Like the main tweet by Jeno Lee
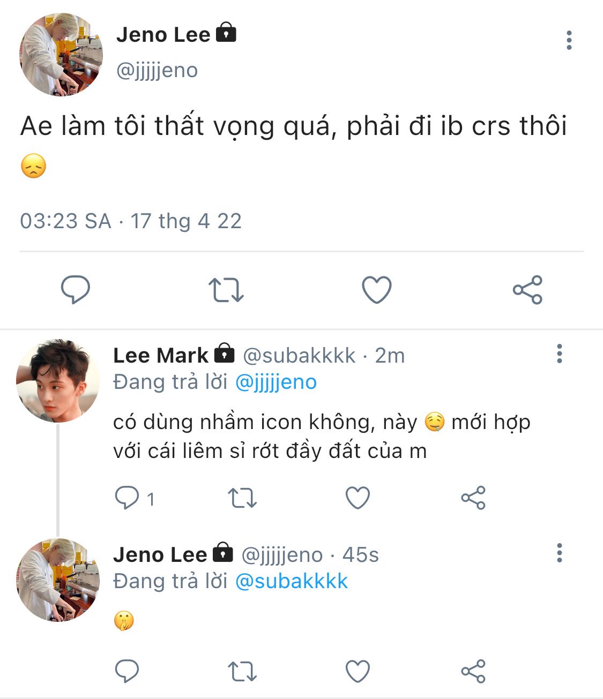The height and width of the screenshot is (699, 603). click(377, 290)
